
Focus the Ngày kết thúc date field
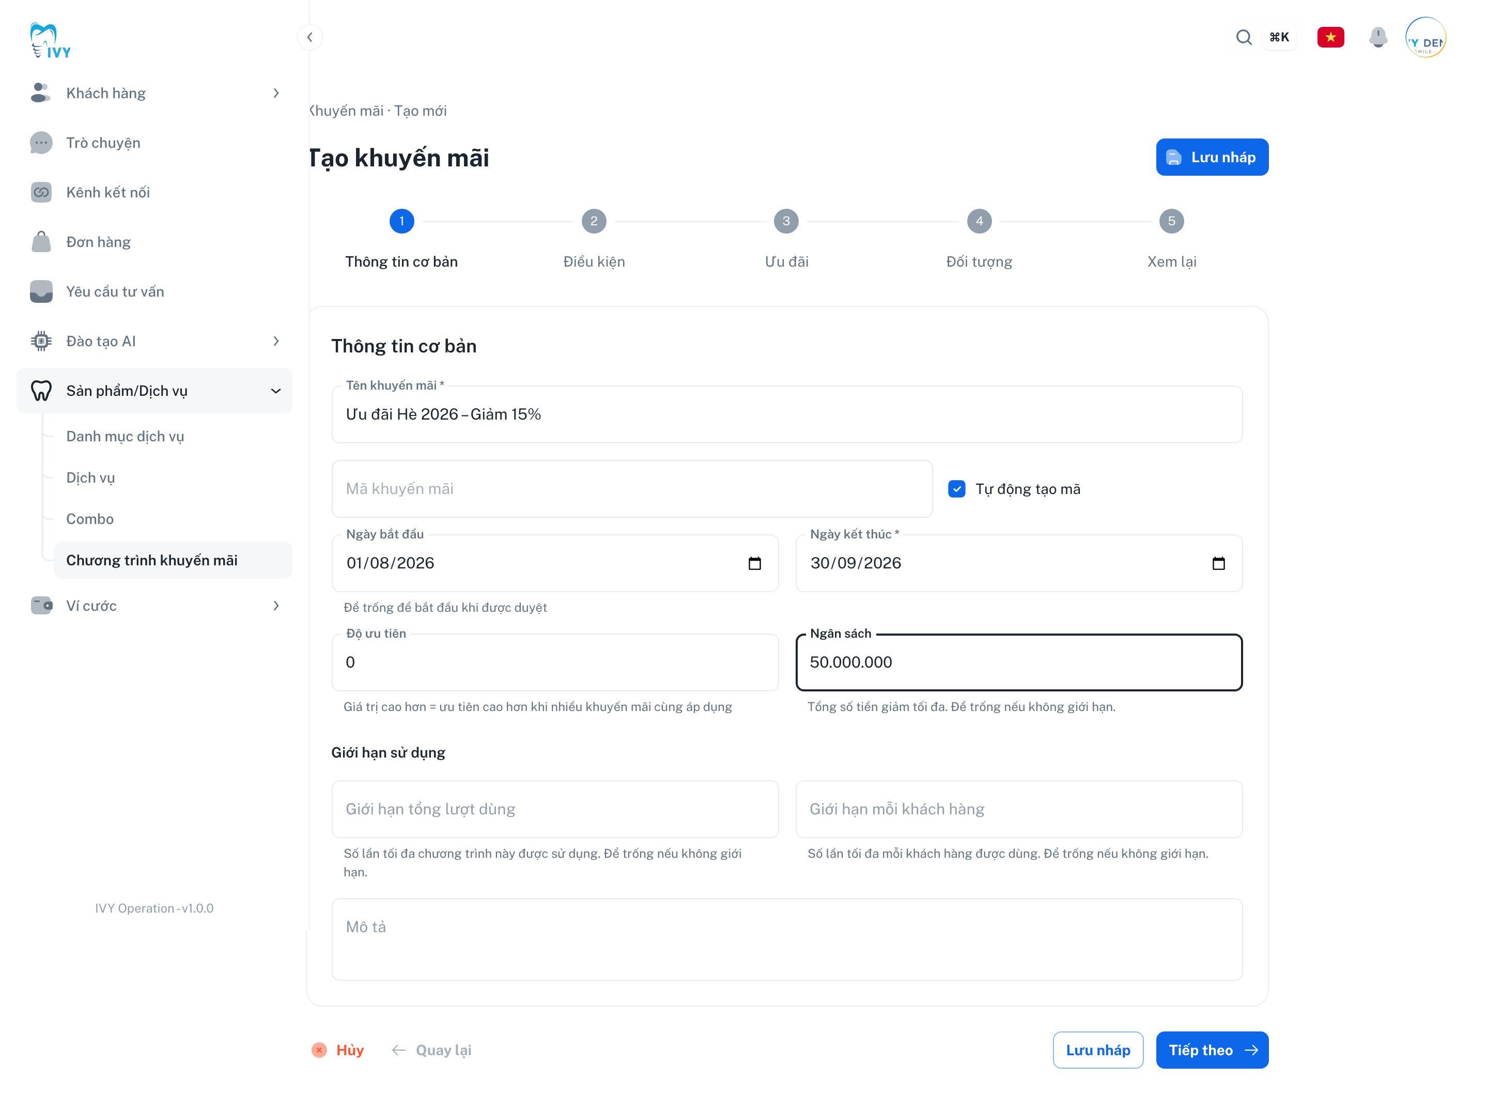point(1018,563)
